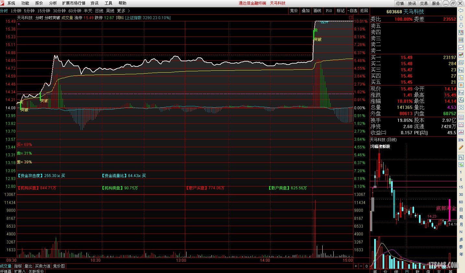
Task: Toggle the 竞价 button in chart toolbar
Action: click(294, 11)
